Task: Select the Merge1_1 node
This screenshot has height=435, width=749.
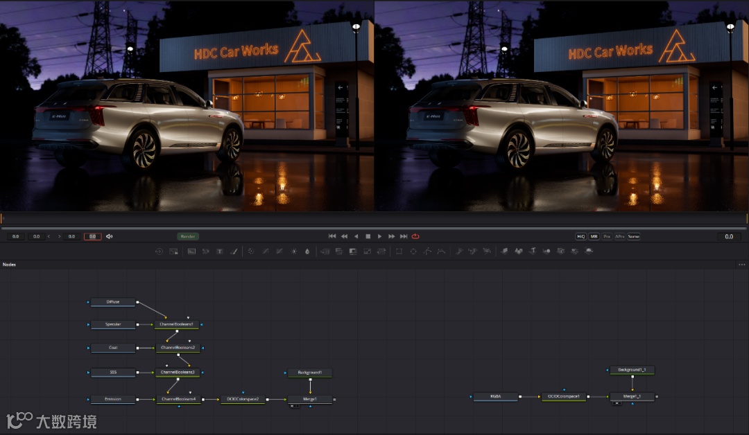Action: (632, 396)
